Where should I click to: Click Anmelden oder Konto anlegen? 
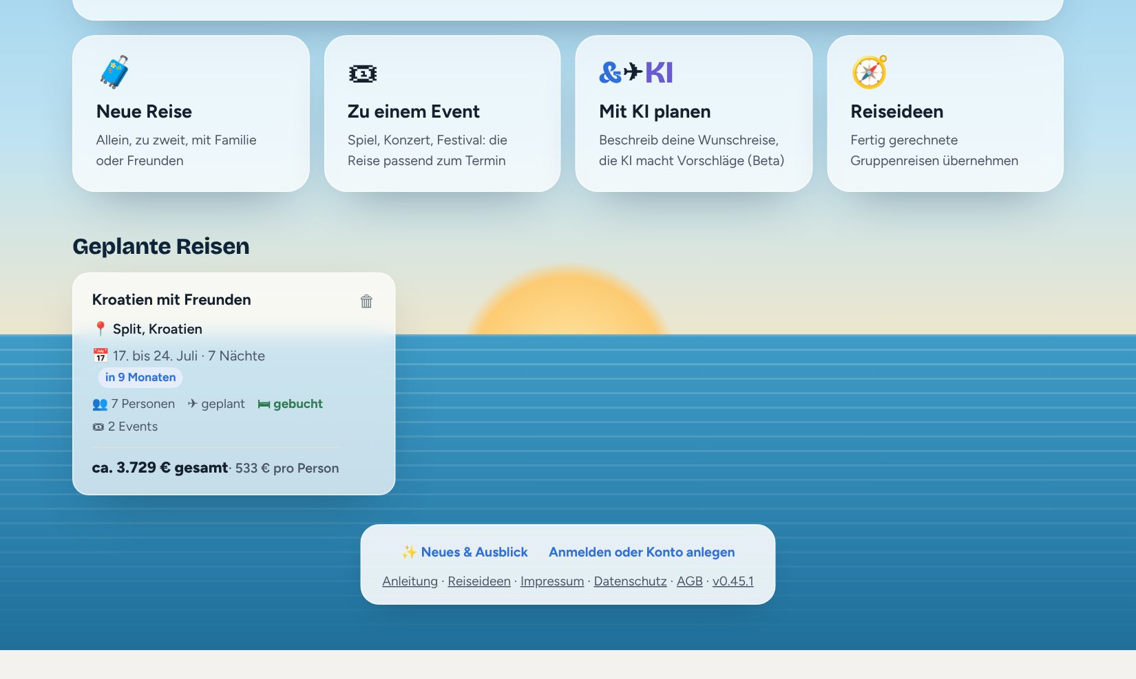(x=642, y=552)
